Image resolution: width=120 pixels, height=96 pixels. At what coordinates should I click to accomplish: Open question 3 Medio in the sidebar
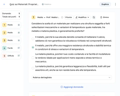tap(11, 40)
